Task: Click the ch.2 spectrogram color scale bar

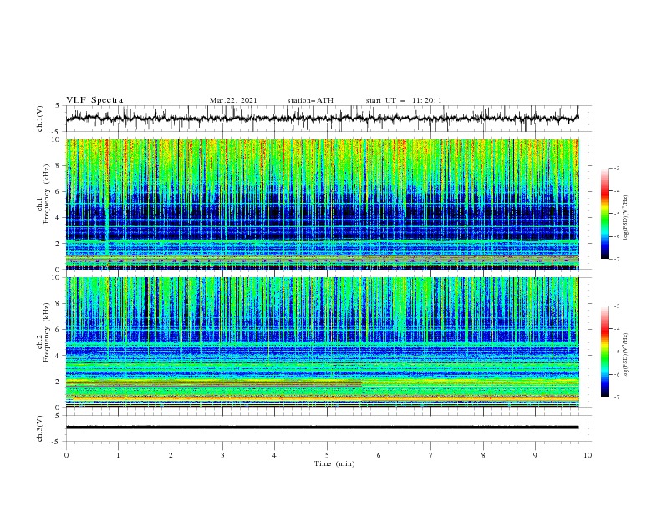Action: [x=605, y=352]
